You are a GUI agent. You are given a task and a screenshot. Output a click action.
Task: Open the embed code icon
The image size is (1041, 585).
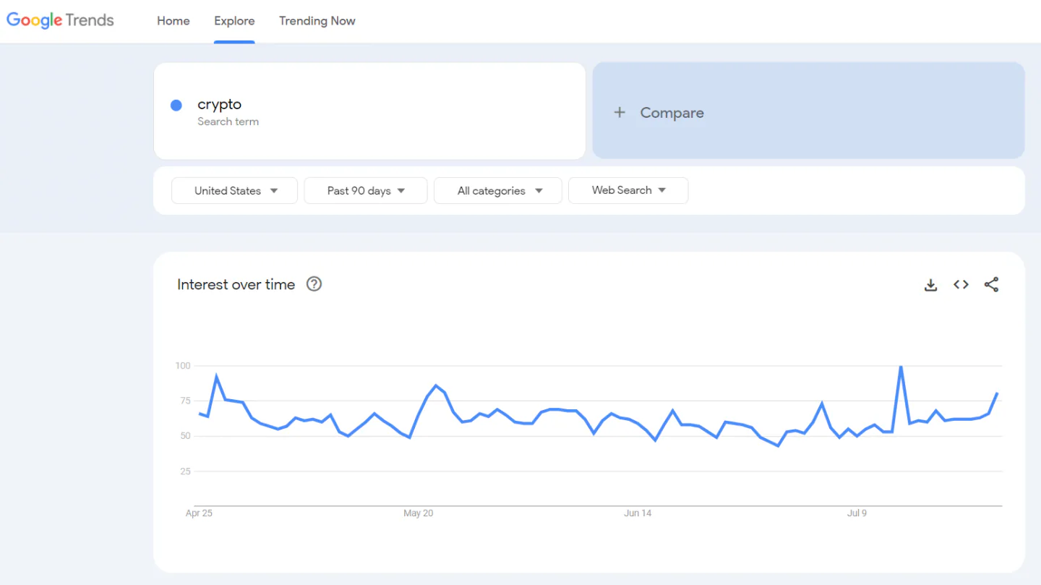[961, 285]
